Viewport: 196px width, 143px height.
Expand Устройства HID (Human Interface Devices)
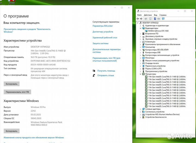pyautogui.click(x=140, y=115)
